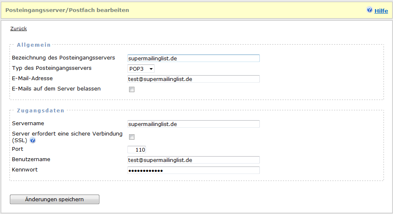
Task: Click the 'Posteingangsserver/Postfach bearbeiten' page title
Action: tap(67, 10)
